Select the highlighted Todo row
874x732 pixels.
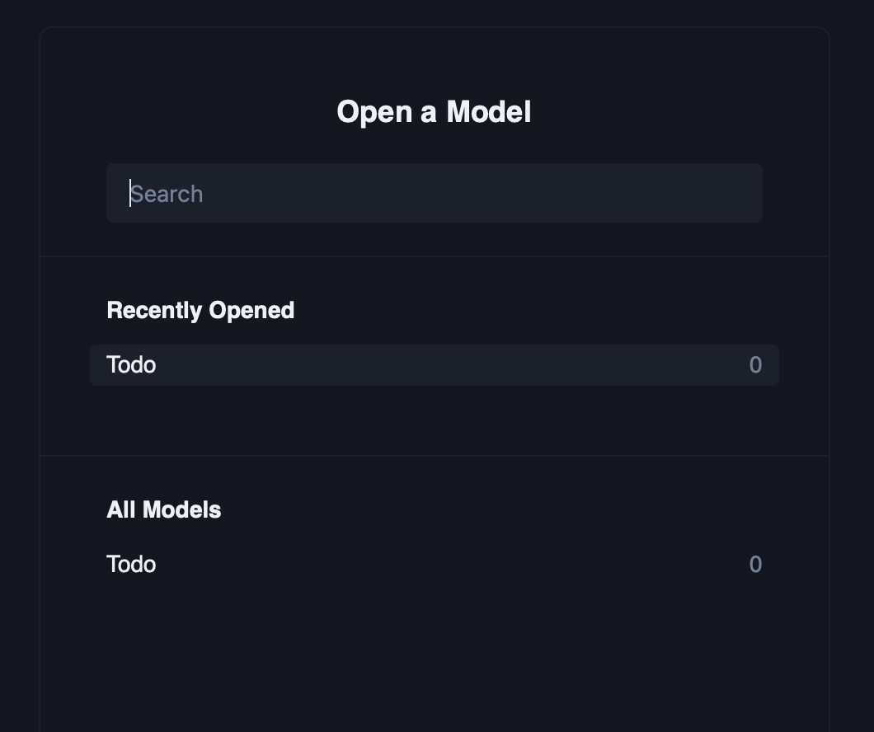click(434, 365)
